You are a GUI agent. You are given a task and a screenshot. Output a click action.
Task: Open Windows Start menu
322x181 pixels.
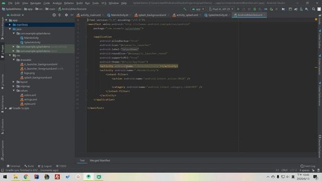coord(5,176)
